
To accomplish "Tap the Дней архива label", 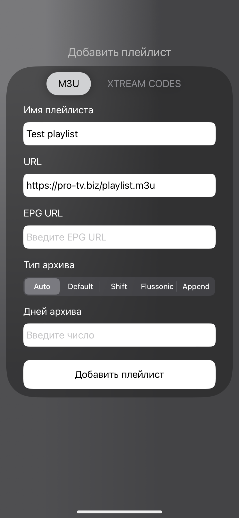I will pos(52,312).
